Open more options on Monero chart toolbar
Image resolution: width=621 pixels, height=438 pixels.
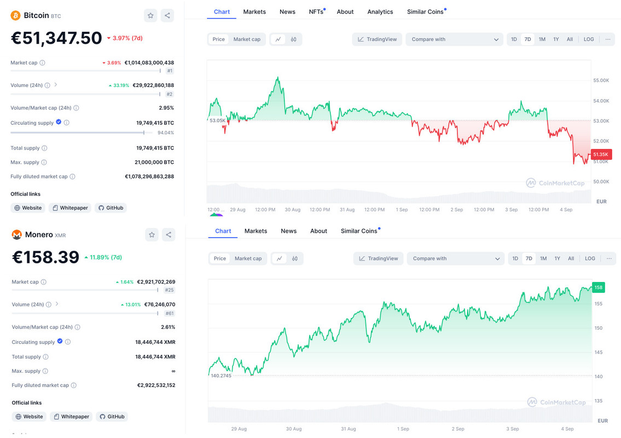click(x=609, y=258)
